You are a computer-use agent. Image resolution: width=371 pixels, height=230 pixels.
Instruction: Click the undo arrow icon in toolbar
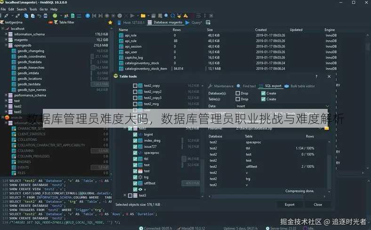[x=39, y=15]
